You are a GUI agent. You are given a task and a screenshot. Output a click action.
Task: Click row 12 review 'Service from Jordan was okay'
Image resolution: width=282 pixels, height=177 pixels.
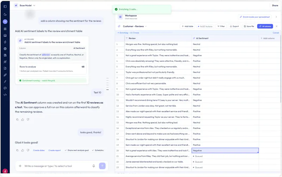coord(158,106)
